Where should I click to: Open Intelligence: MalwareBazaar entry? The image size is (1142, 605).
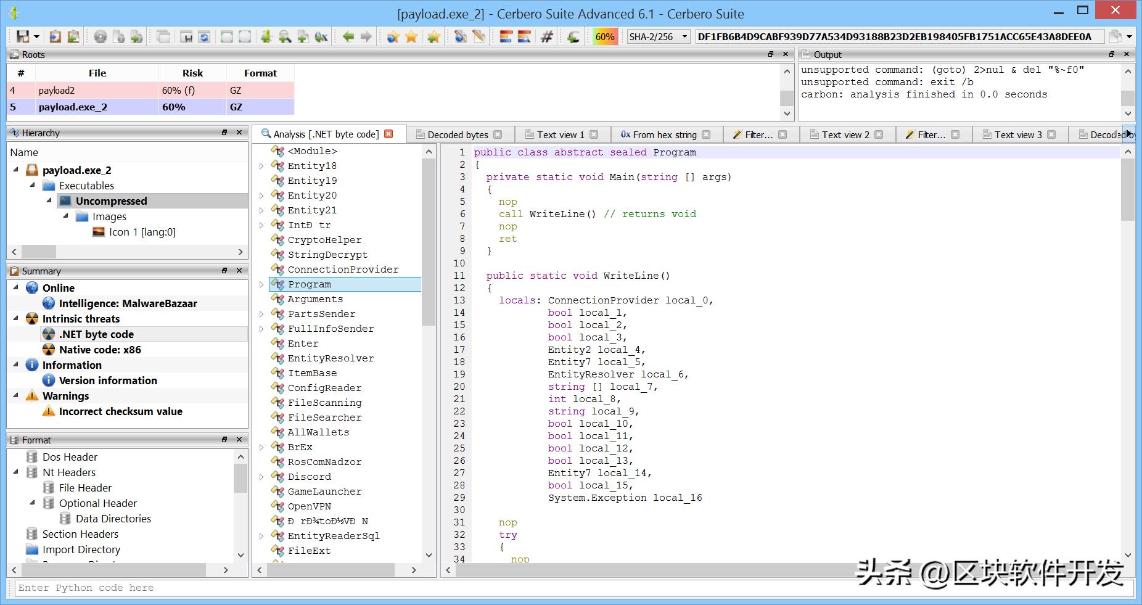(128, 303)
